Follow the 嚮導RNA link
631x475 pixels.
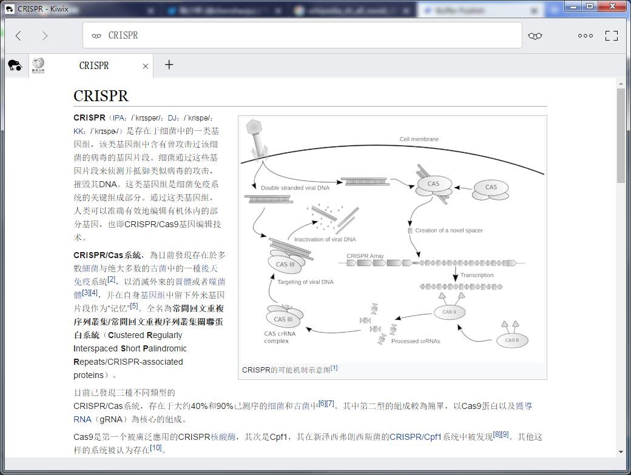[x=524, y=406]
